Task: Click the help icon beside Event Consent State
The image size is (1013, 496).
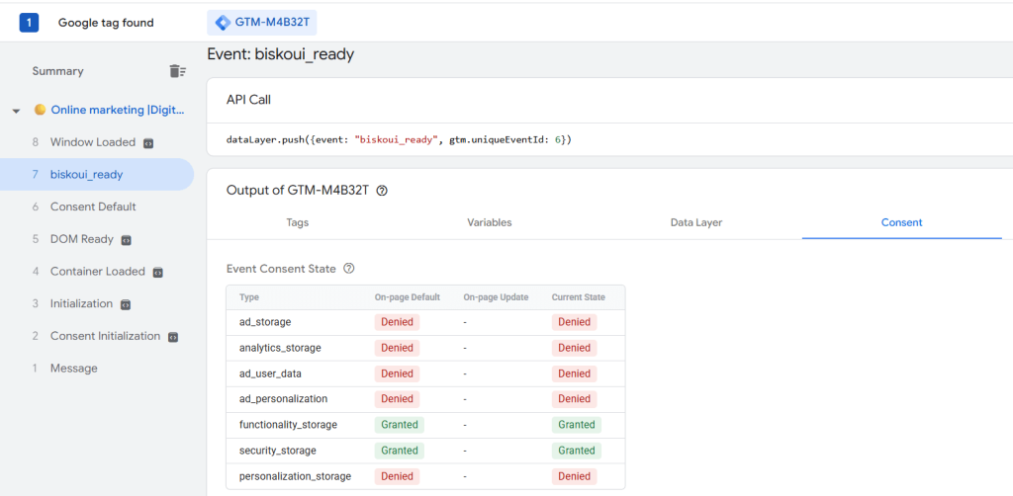Action: [348, 268]
